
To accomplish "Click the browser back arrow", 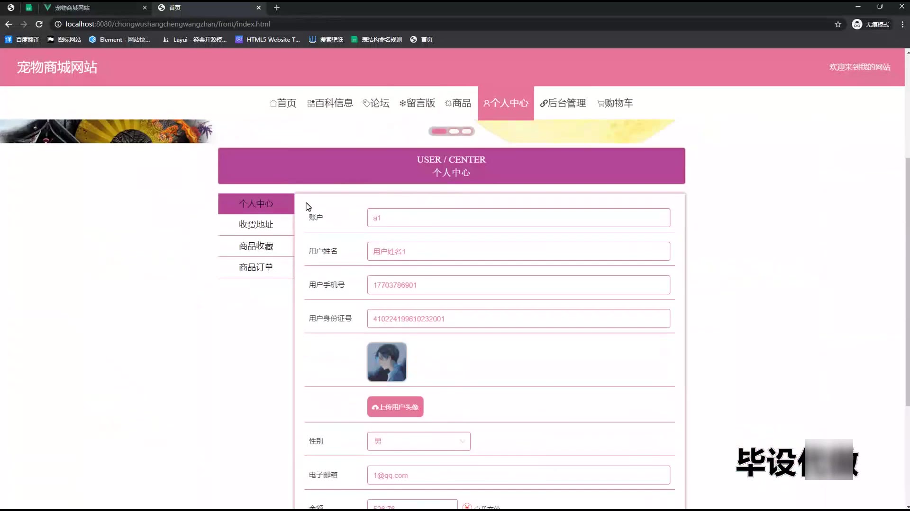I will (x=9, y=24).
